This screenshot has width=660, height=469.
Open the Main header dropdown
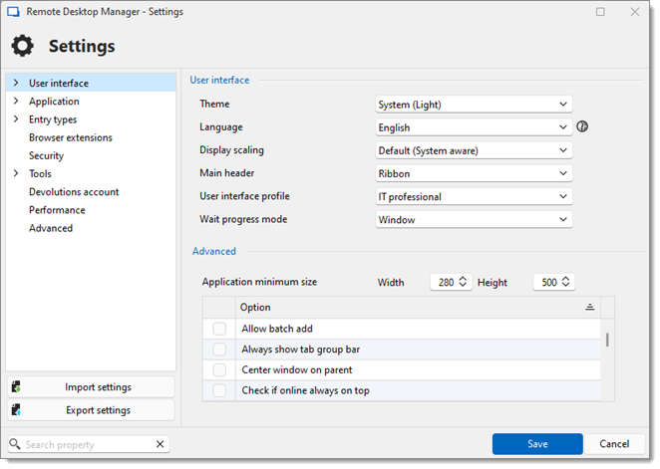point(474,173)
